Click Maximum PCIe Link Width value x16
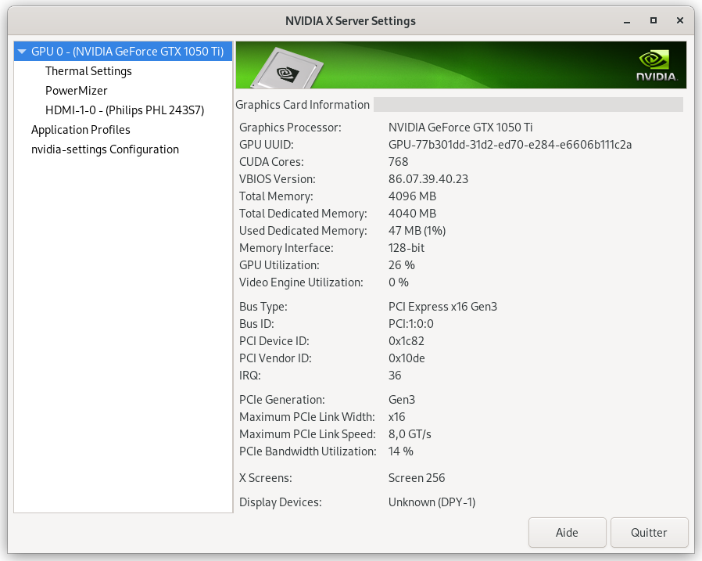Screen dimensions: 702x561 (x=396, y=417)
